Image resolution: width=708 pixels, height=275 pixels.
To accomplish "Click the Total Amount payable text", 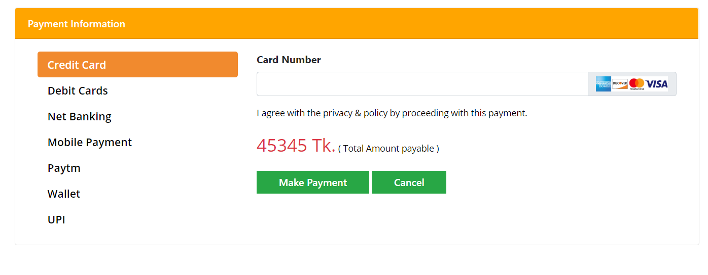I will pyautogui.click(x=388, y=149).
